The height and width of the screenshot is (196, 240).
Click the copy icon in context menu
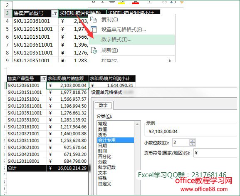(x=93, y=20)
